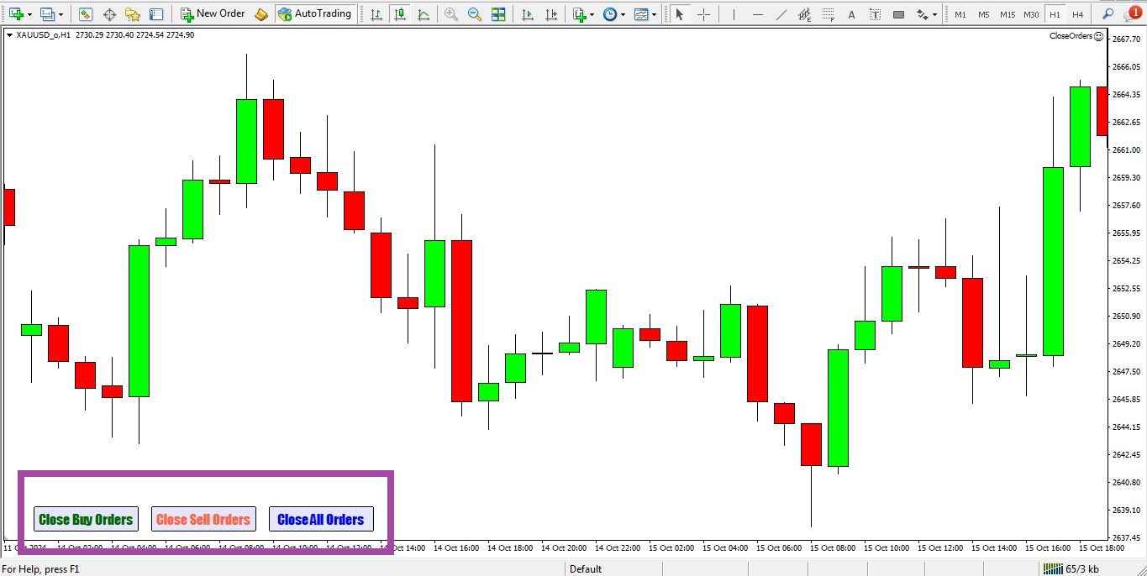This screenshot has width=1147, height=576.
Task: Switch to the M15 timeframe
Action: tap(1007, 14)
